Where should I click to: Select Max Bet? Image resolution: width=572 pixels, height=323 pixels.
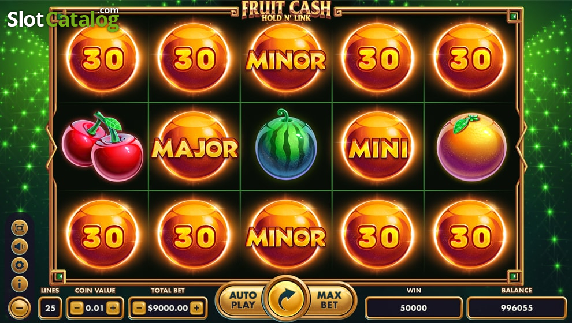(329, 300)
